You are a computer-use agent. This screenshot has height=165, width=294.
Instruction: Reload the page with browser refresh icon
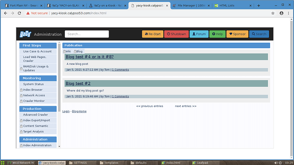19,13
